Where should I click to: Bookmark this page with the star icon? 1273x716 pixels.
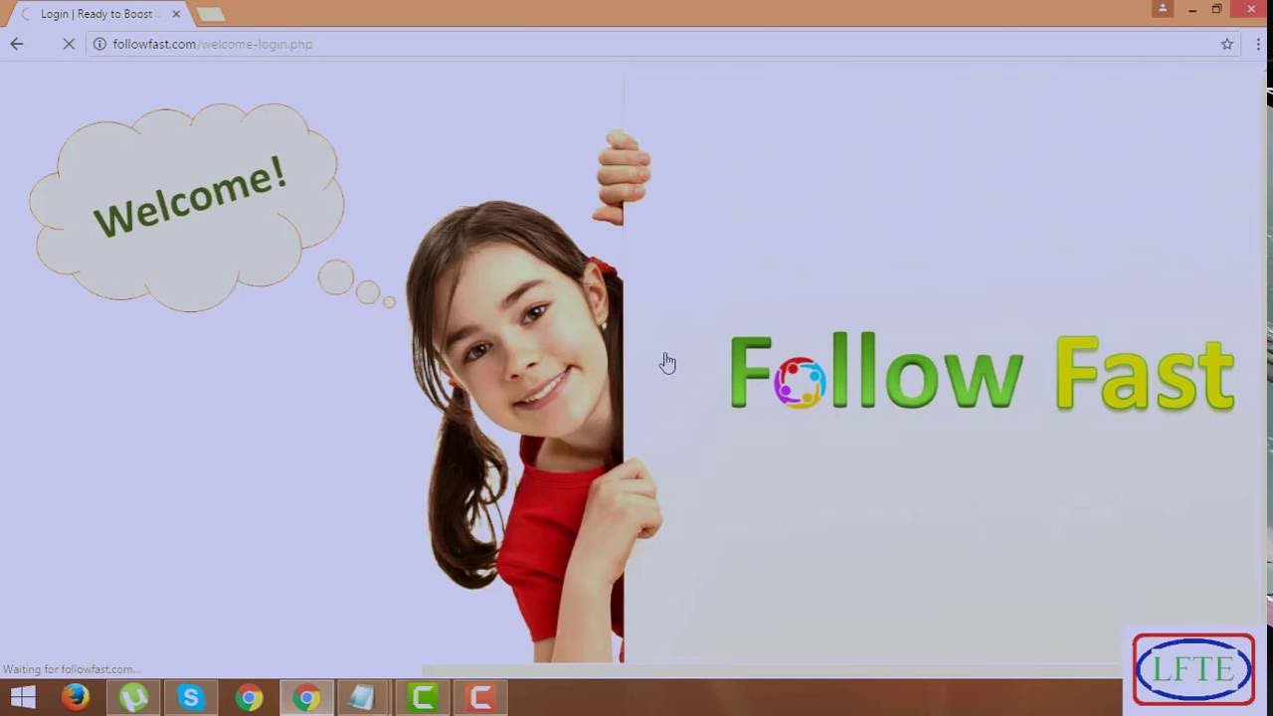coord(1227,44)
